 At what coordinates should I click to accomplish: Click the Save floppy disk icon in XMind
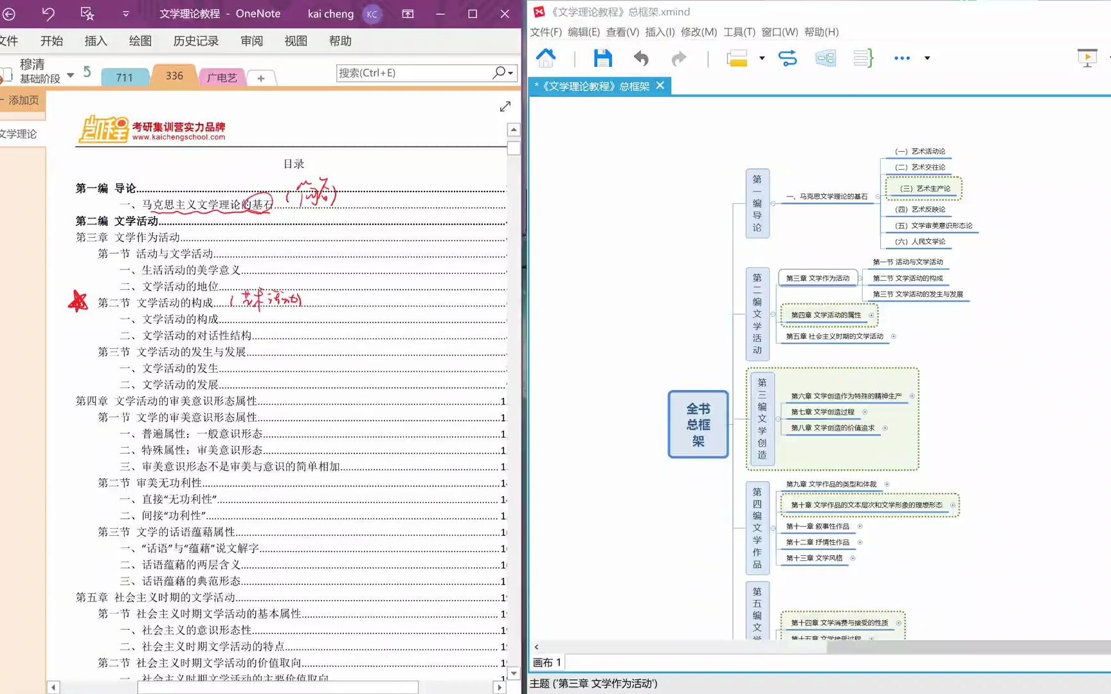coord(602,58)
